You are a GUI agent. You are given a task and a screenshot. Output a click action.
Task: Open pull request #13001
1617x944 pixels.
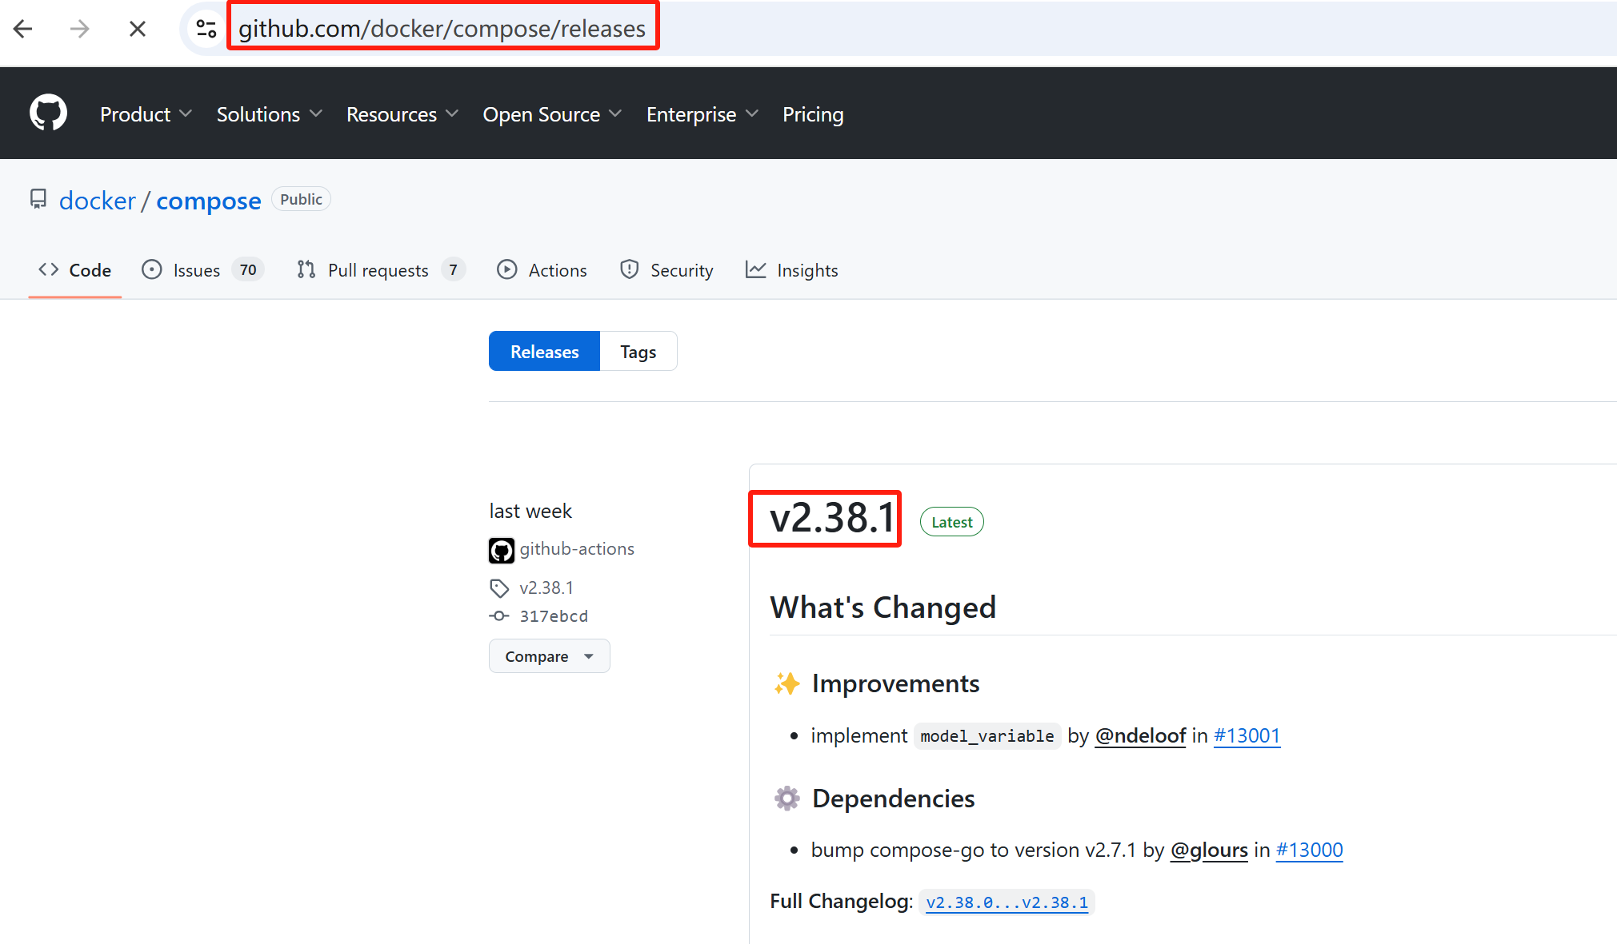(1247, 735)
